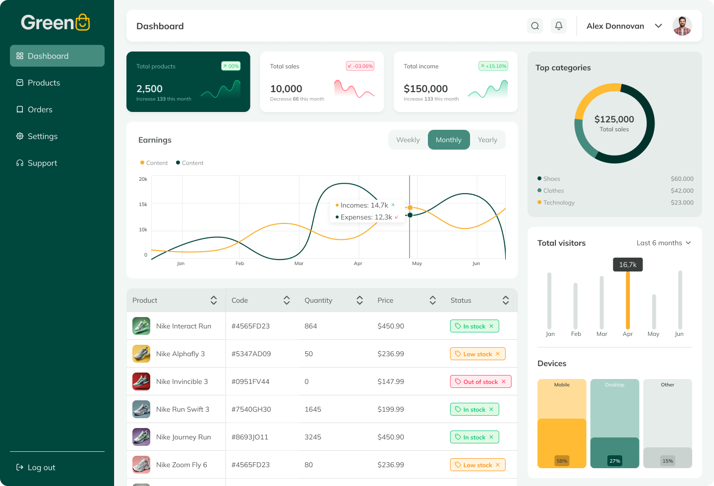Open Dashboard in the sidebar

click(x=57, y=56)
